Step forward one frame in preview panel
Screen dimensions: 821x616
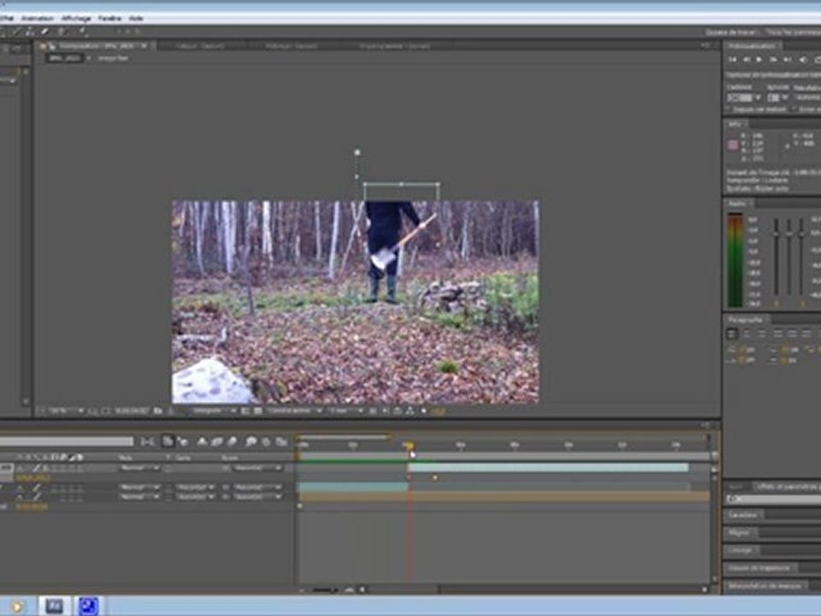coord(773,60)
